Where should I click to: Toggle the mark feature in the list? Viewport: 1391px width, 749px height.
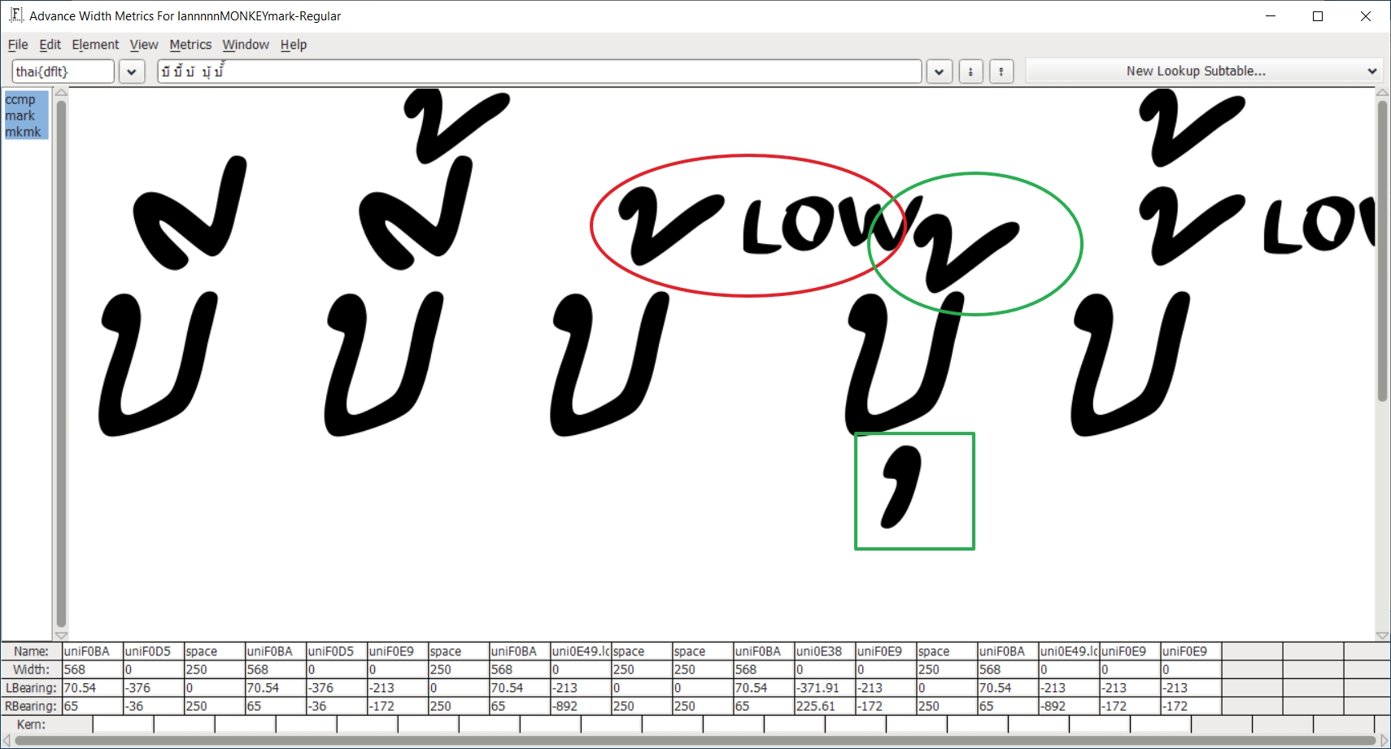tap(20, 115)
